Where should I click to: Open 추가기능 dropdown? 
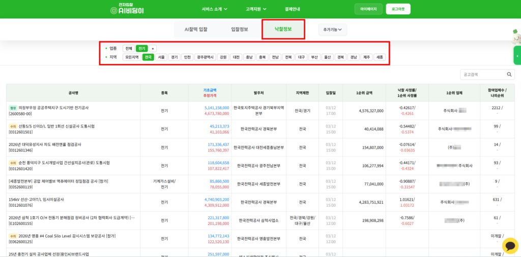(x=332, y=30)
